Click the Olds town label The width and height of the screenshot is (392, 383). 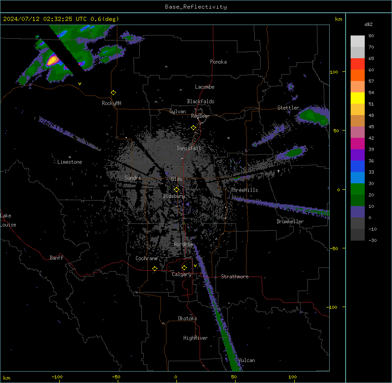tap(176, 179)
